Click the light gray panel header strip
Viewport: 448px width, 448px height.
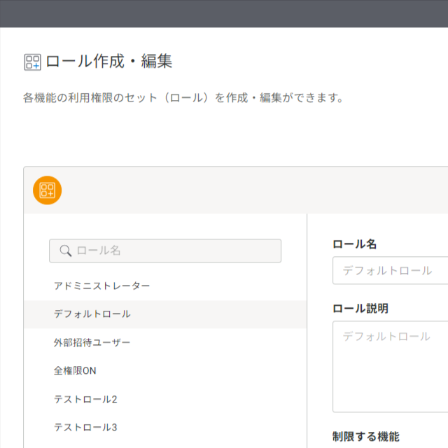tap(236, 190)
